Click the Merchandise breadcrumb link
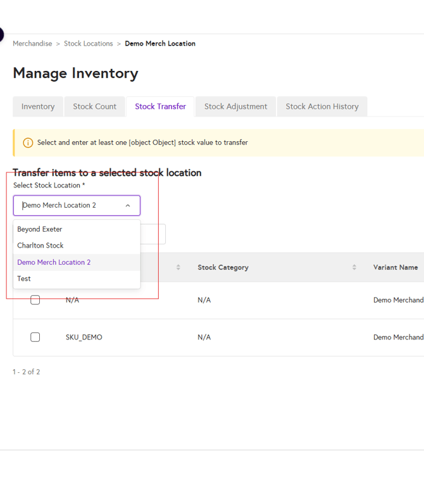 tap(32, 44)
